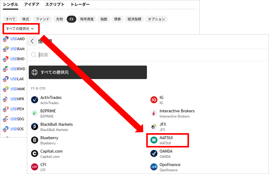Screen dimensions: 269x174
Task: Select the USDKWD symbol
Action: (x=18, y=69)
